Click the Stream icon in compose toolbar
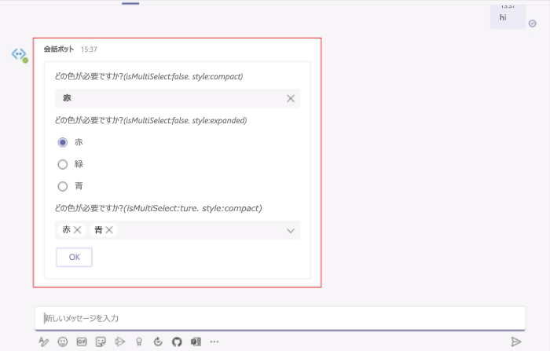Screen dimensions: 550x351 coord(119,342)
